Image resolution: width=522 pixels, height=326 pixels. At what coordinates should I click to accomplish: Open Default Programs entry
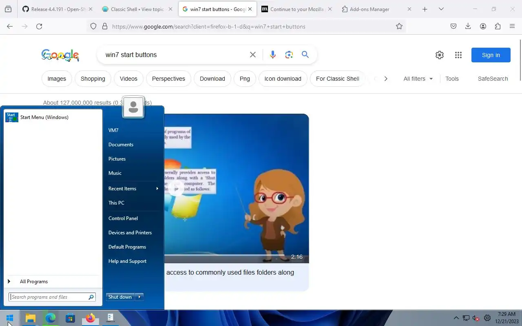tap(127, 247)
